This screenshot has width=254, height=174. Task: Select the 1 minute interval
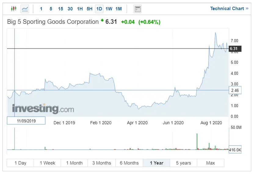click(41, 9)
